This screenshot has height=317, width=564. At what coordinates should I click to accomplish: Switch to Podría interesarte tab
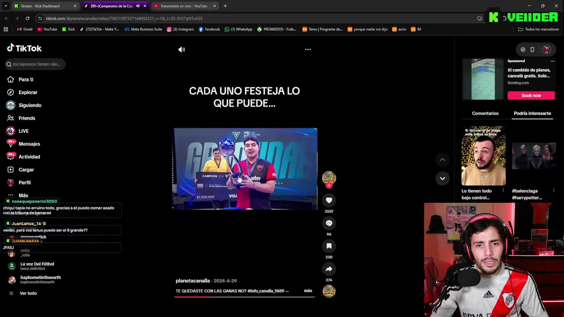(x=532, y=114)
